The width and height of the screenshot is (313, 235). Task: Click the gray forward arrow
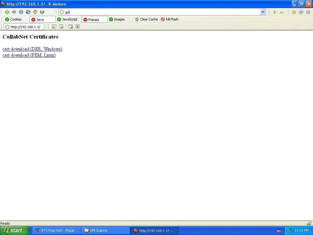point(14,12)
